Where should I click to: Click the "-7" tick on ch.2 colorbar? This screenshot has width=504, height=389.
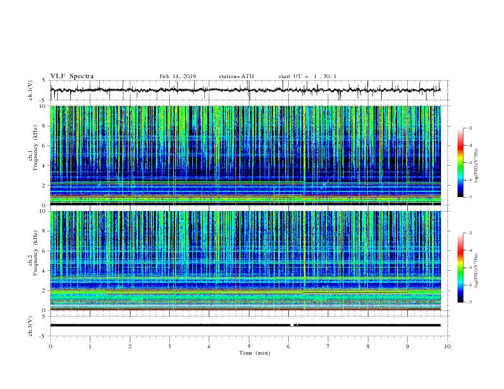pos(470,302)
